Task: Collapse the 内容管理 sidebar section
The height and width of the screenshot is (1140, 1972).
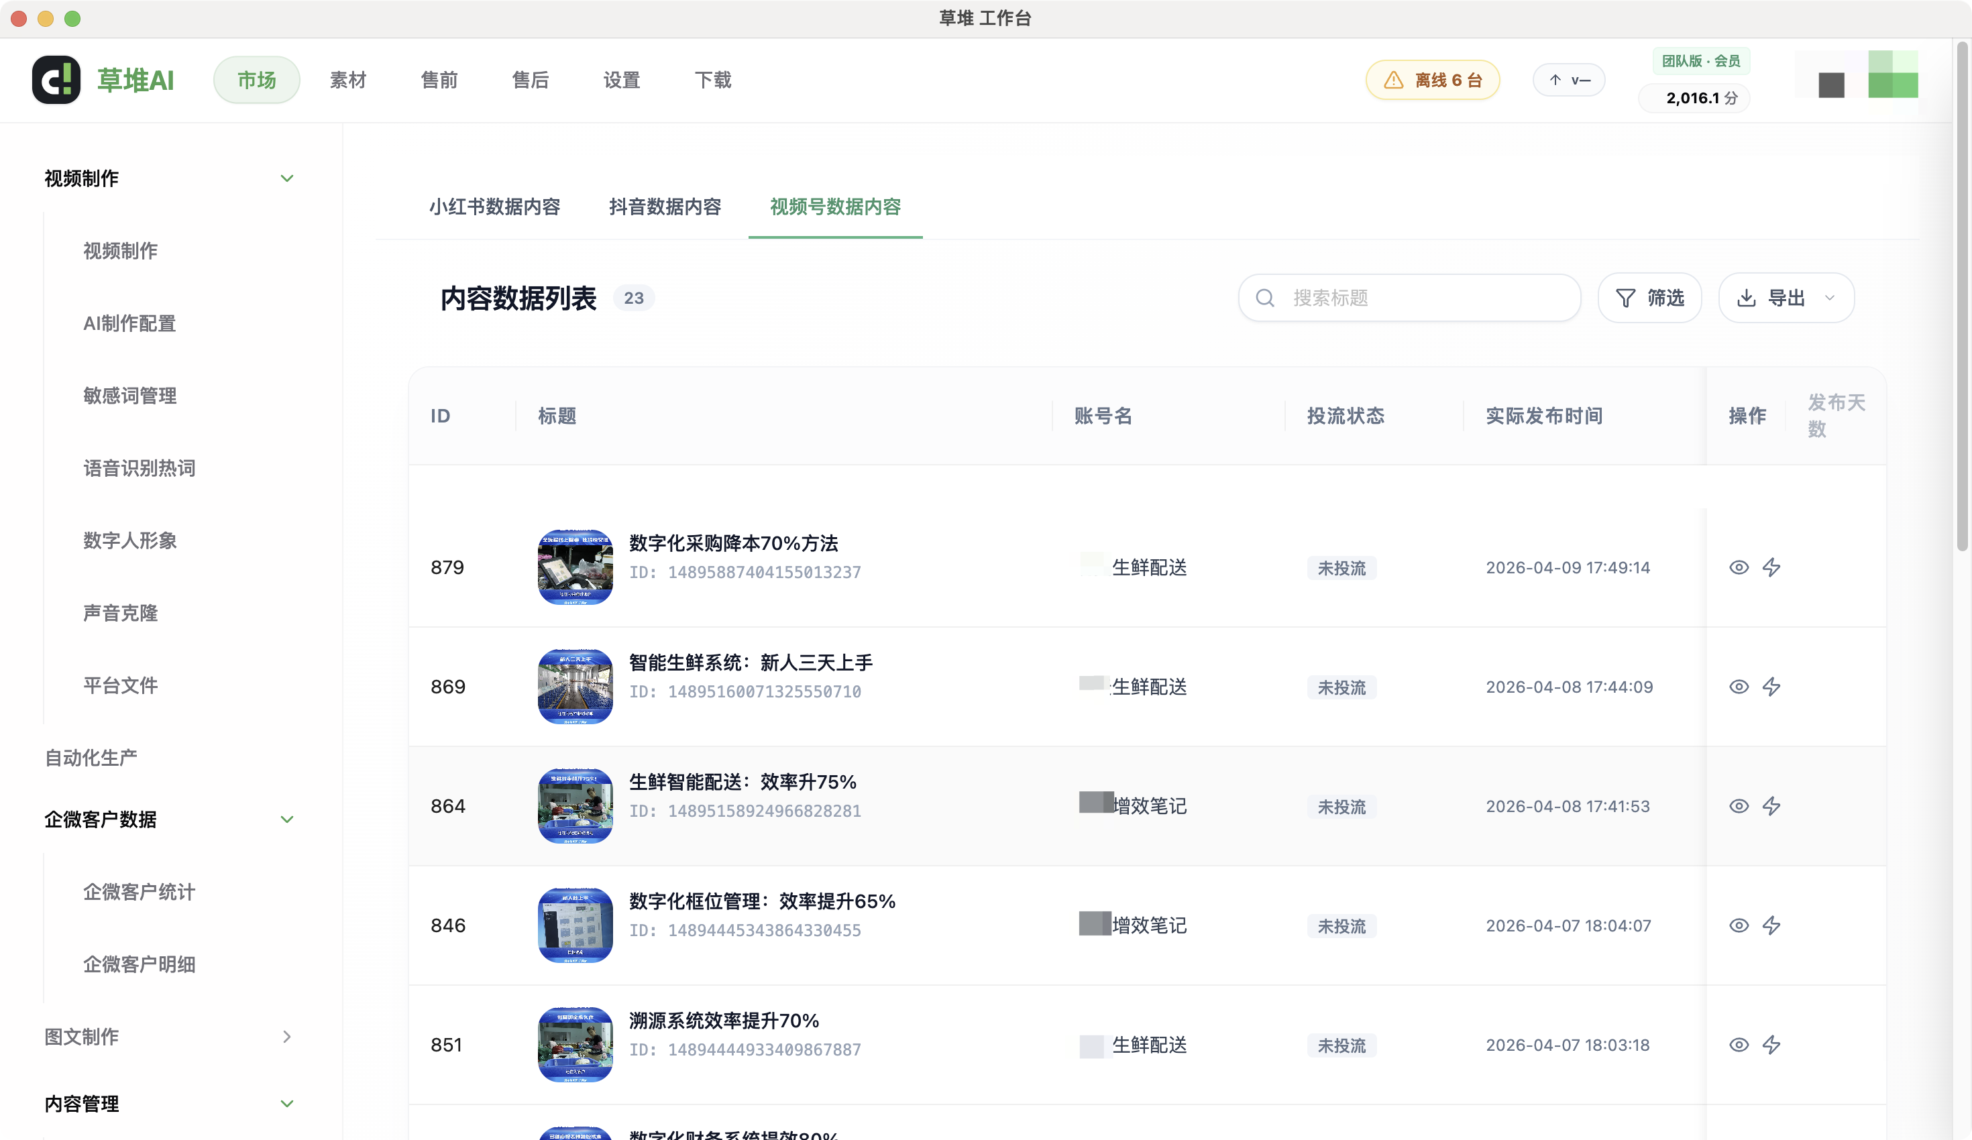Action: [x=287, y=1104]
